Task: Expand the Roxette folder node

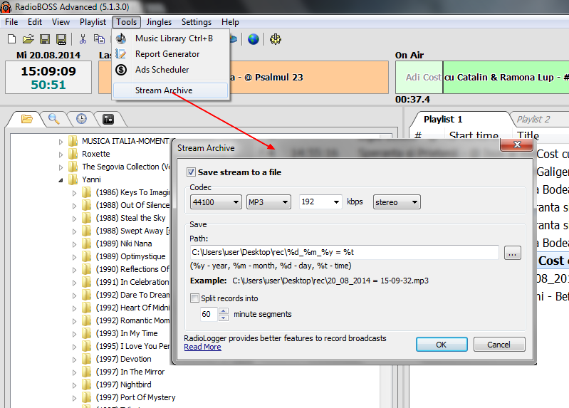Action: [x=61, y=155]
